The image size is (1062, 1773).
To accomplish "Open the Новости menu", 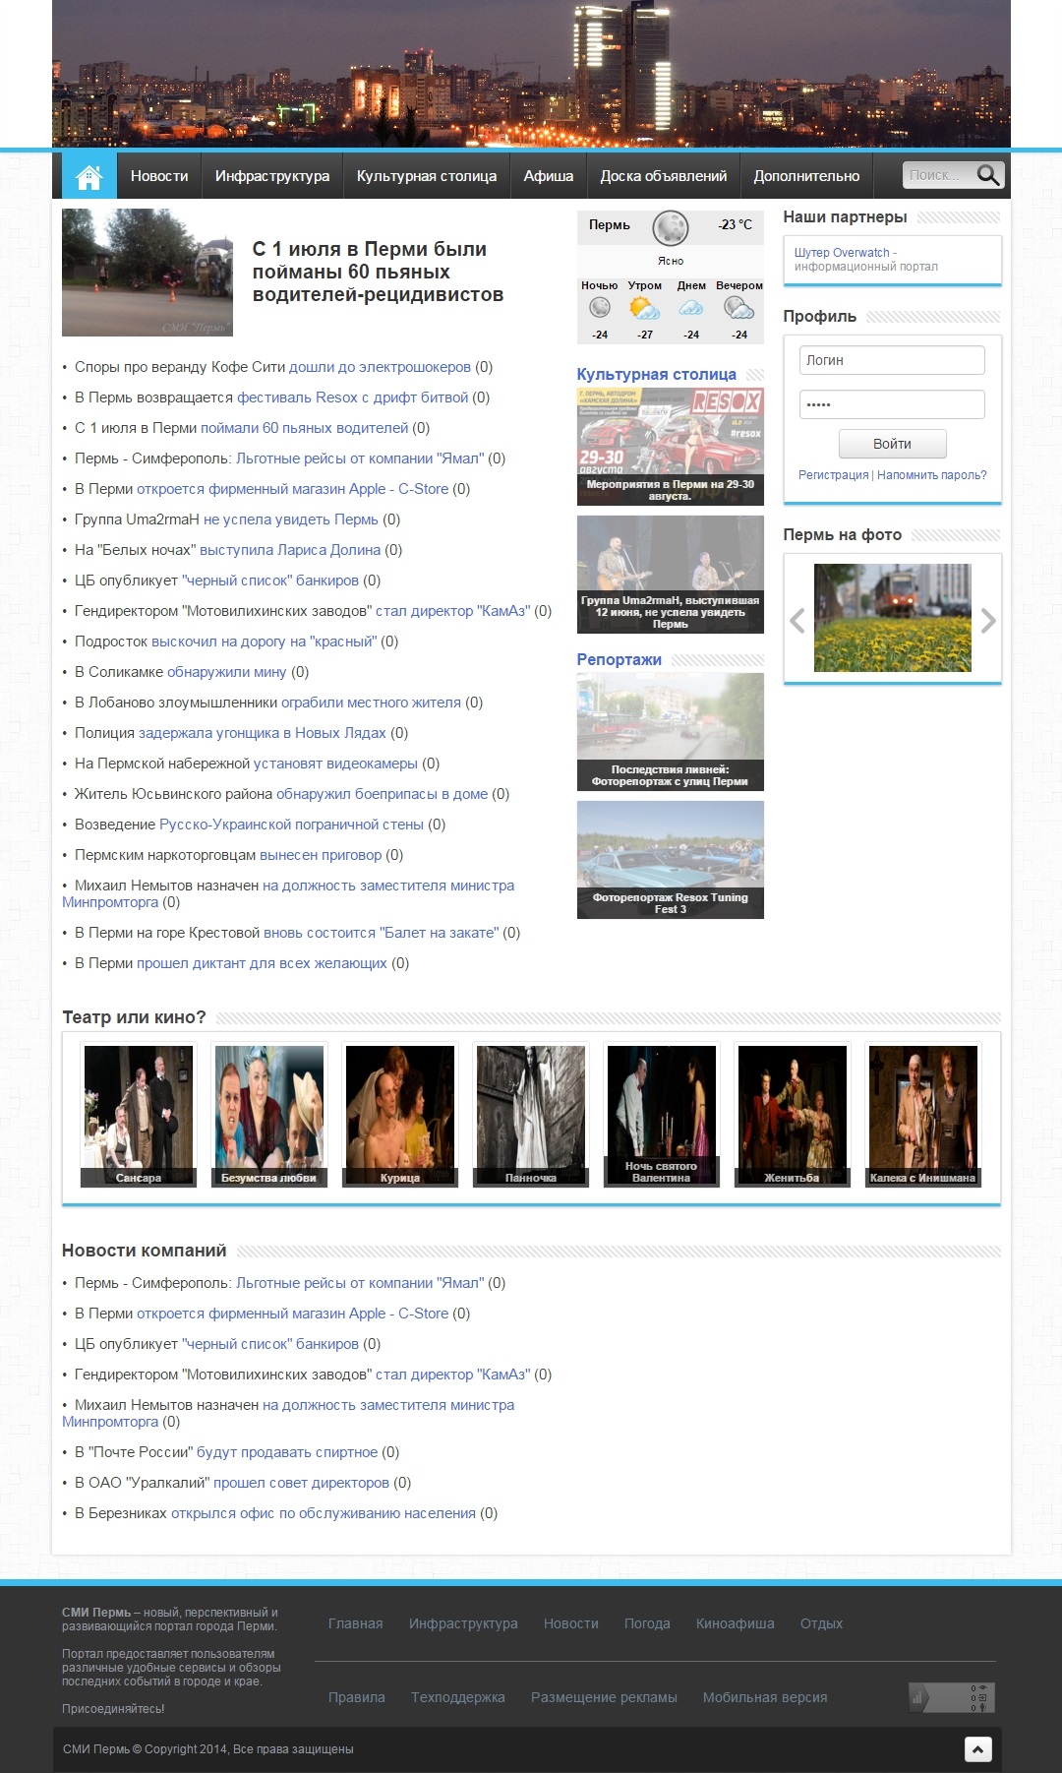I will click(159, 176).
